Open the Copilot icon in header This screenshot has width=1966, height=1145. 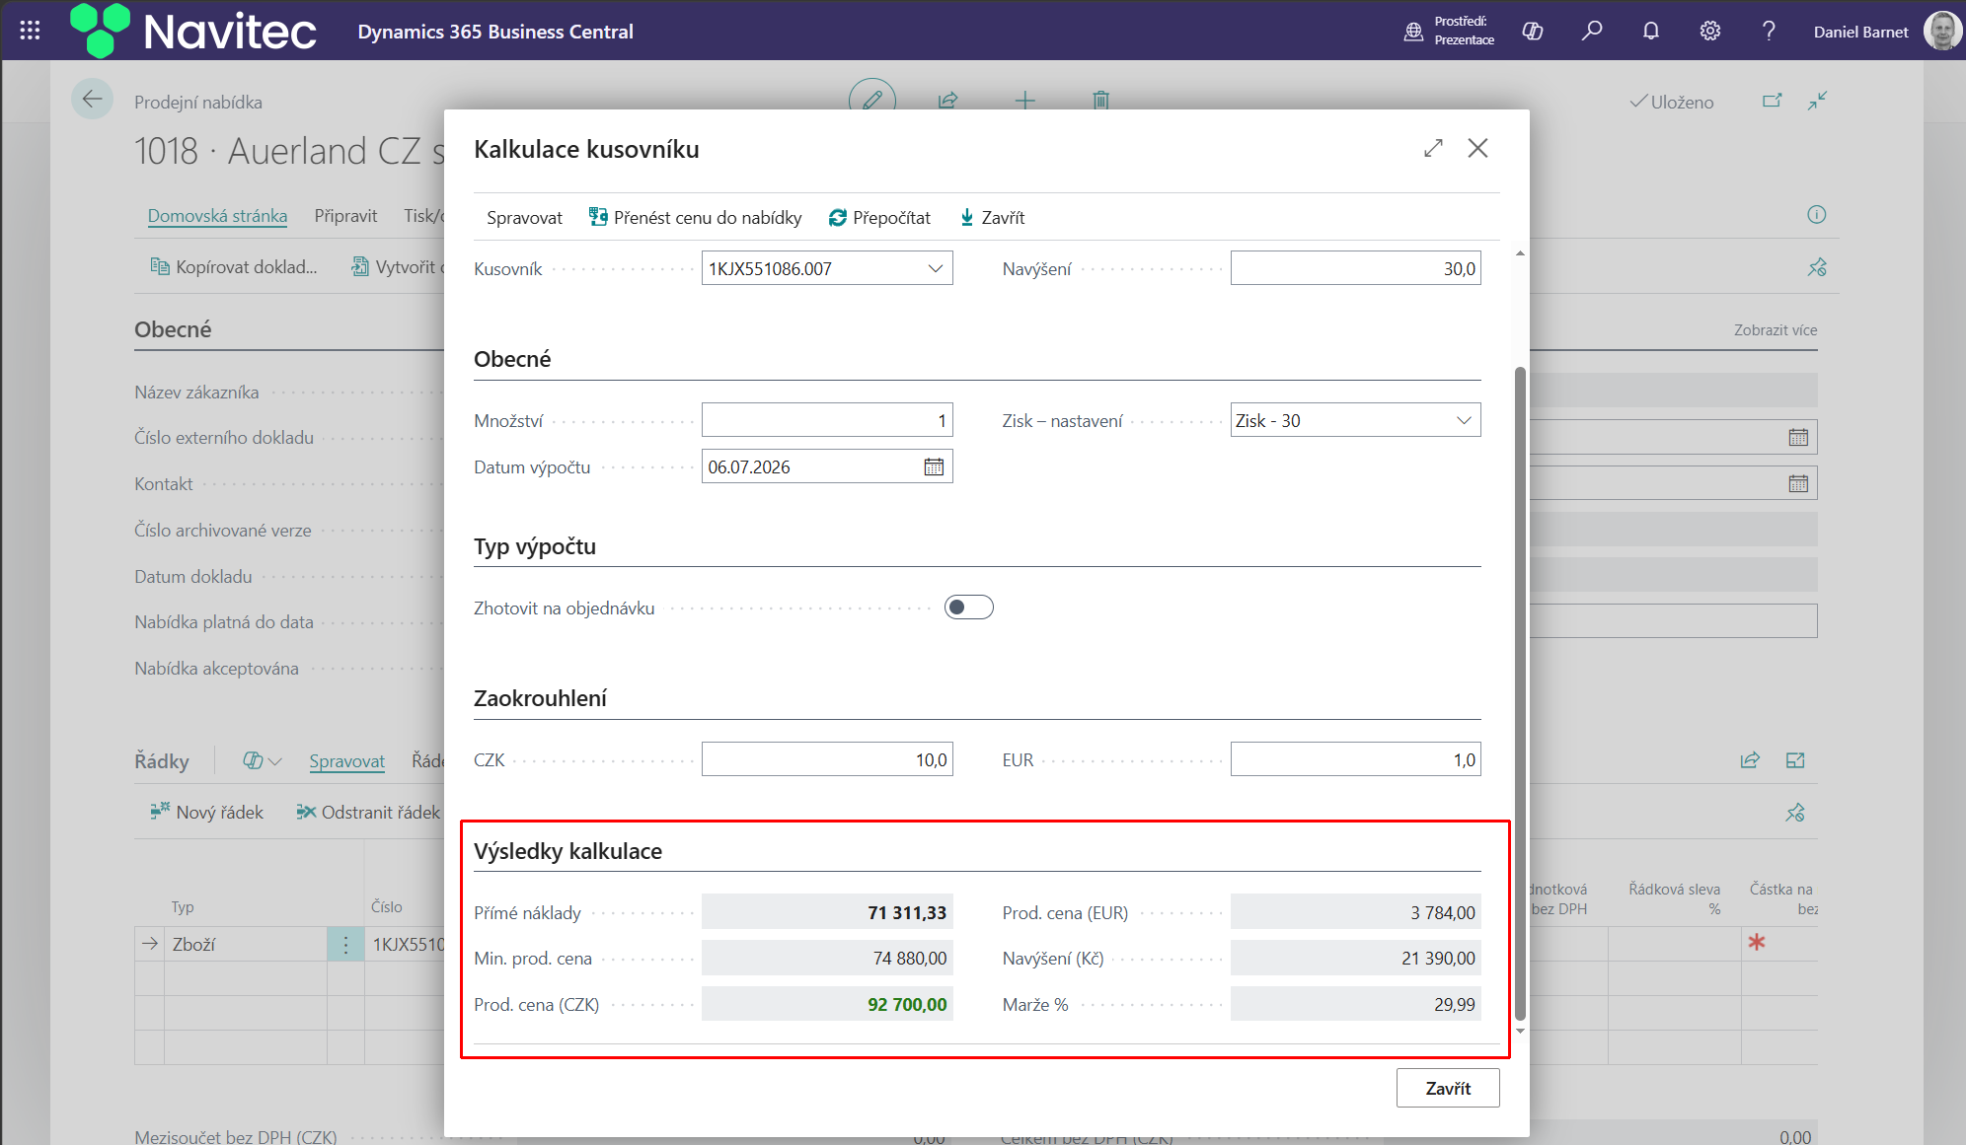pyautogui.click(x=1533, y=31)
